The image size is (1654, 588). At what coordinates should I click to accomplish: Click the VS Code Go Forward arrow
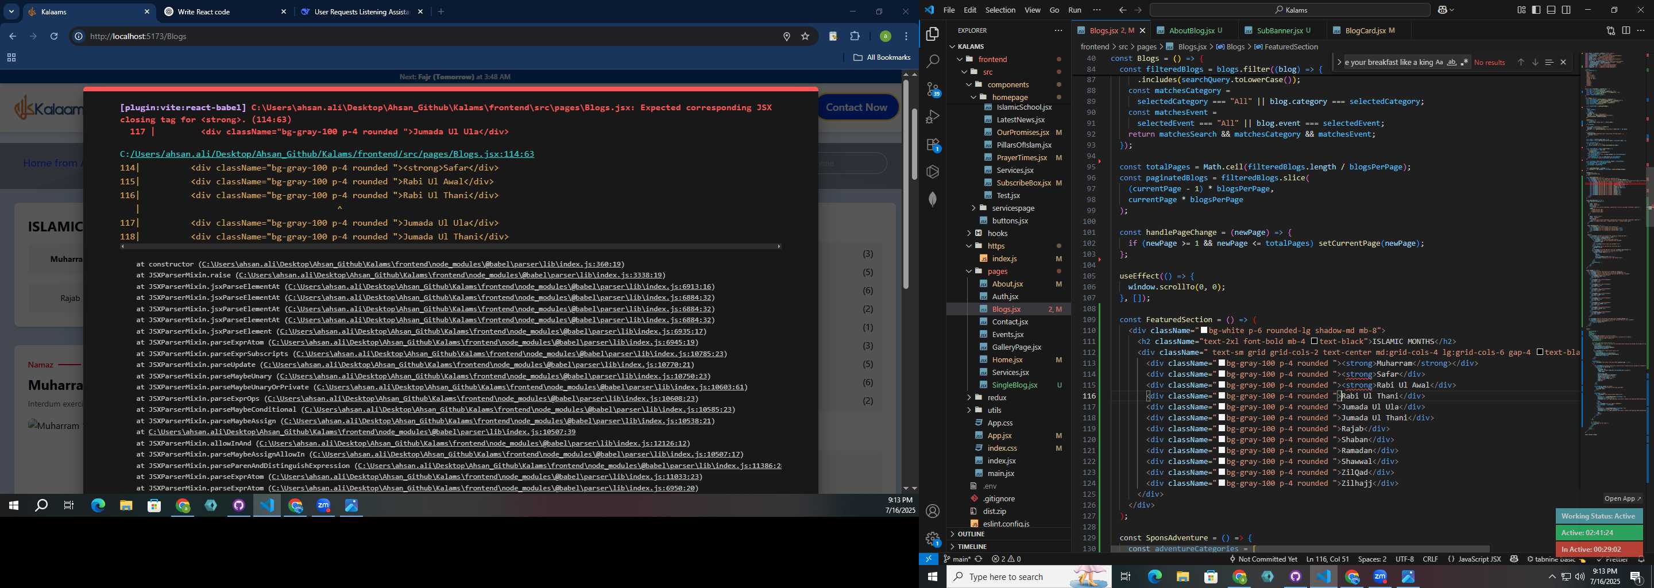point(1138,10)
